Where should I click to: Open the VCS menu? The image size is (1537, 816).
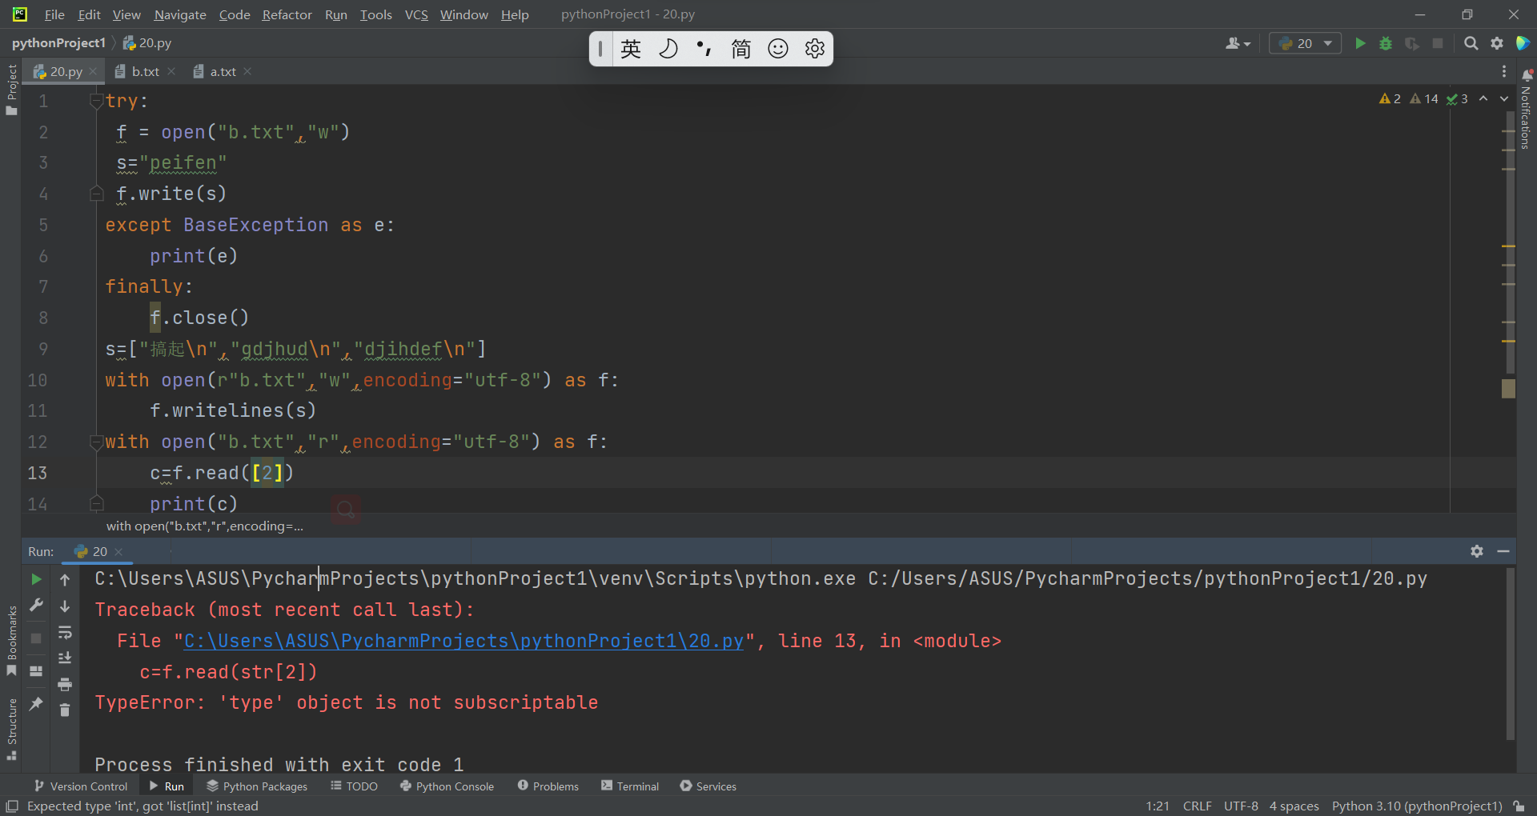tap(416, 14)
